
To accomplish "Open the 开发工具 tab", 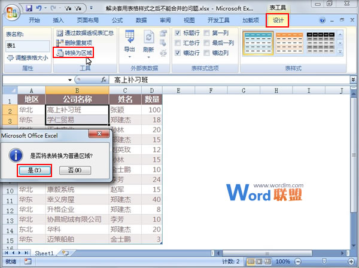I will (x=218, y=20).
